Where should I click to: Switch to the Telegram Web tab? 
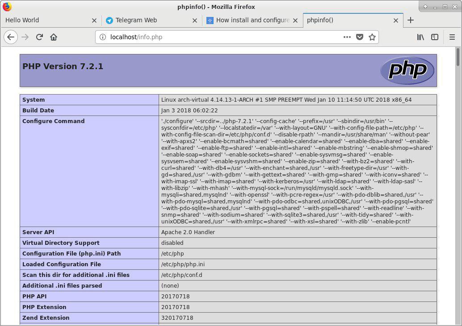click(x=151, y=20)
